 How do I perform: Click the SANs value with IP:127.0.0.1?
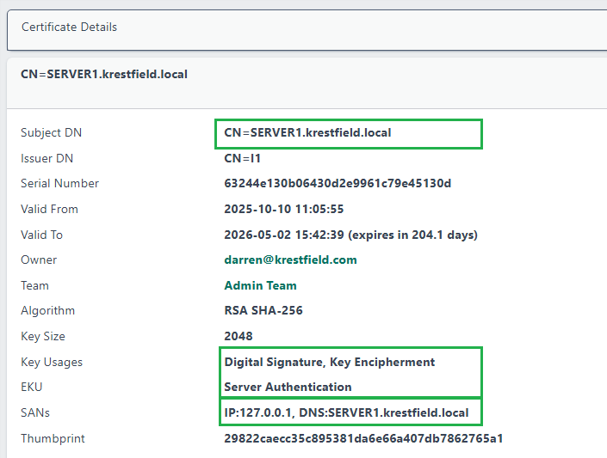click(x=346, y=412)
